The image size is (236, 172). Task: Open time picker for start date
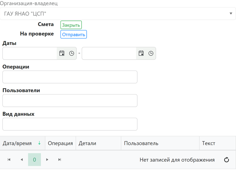[72, 53]
